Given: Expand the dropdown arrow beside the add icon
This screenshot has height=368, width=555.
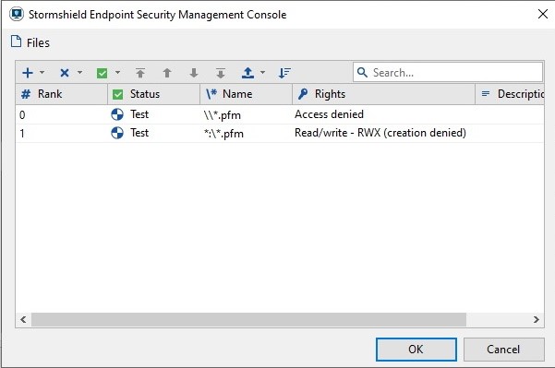Looking at the screenshot, I should 42,73.
